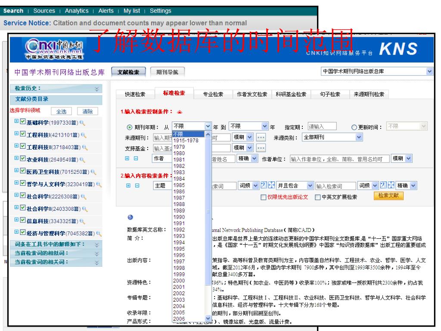This screenshot has width=441, height=331.
Task: Click search icon next to 工程科技II
Action: pos(85,147)
